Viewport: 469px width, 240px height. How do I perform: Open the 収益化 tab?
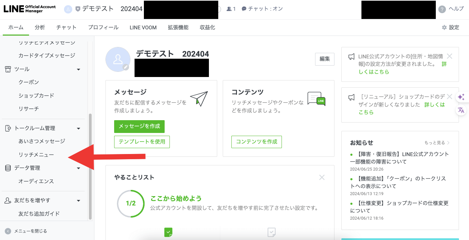pyautogui.click(x=208, y=28)
